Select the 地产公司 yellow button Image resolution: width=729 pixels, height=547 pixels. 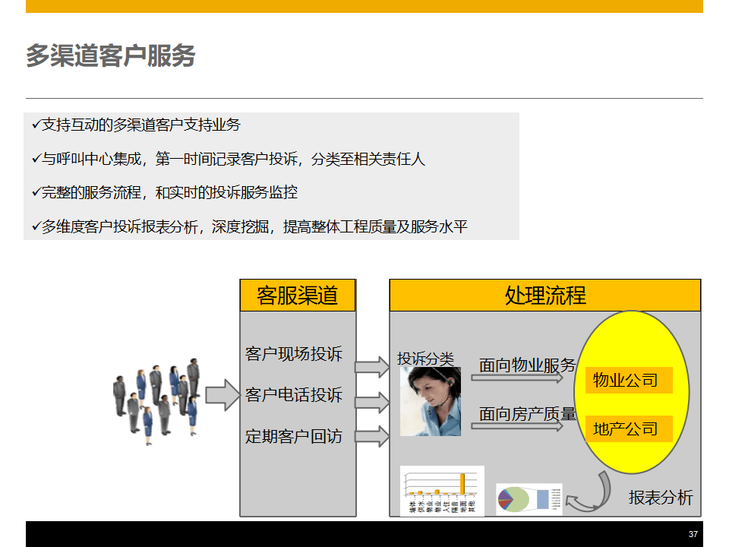click(628, 428)
